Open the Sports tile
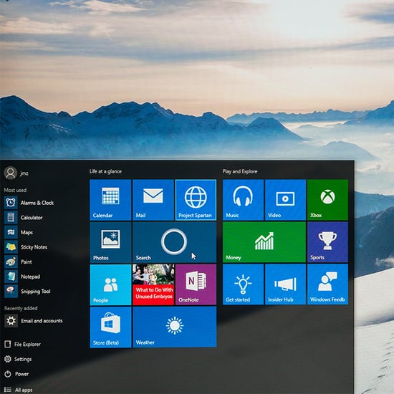 (327, 242)
